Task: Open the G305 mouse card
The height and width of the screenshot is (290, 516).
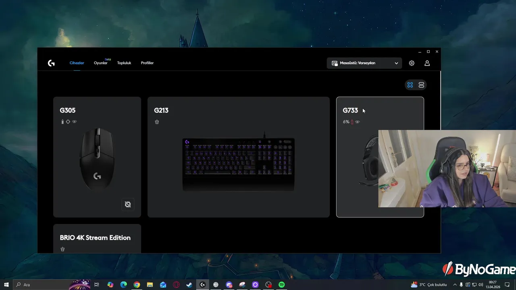Action: pyautogui.click(x=97, y=157)
